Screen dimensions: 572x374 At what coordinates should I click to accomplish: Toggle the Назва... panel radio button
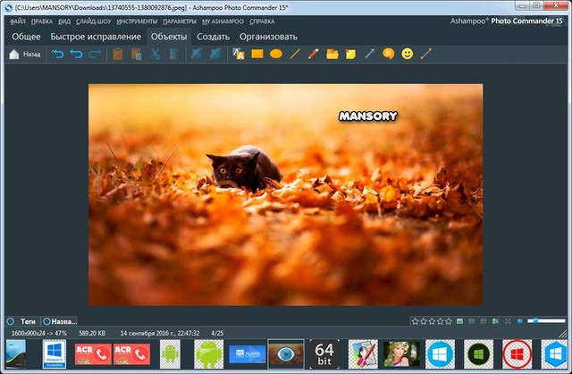tap(46, 320)
